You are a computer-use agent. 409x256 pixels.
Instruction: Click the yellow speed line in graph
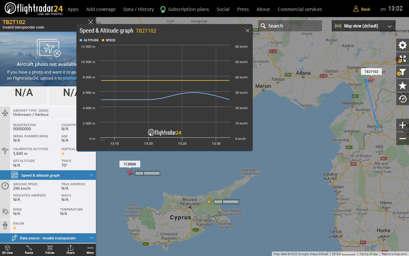coord(165,80)
